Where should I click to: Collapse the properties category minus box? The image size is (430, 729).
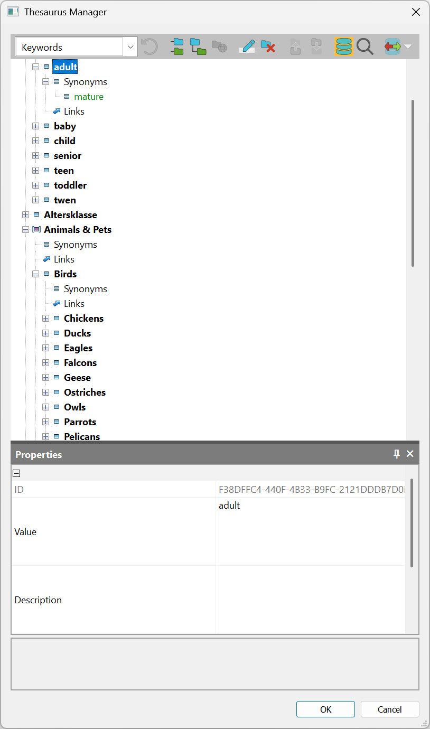pyautogui.click(x=16, y=474)
